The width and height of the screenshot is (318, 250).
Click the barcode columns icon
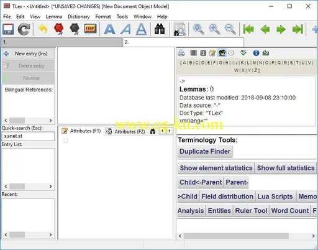[x=193, y=53]
